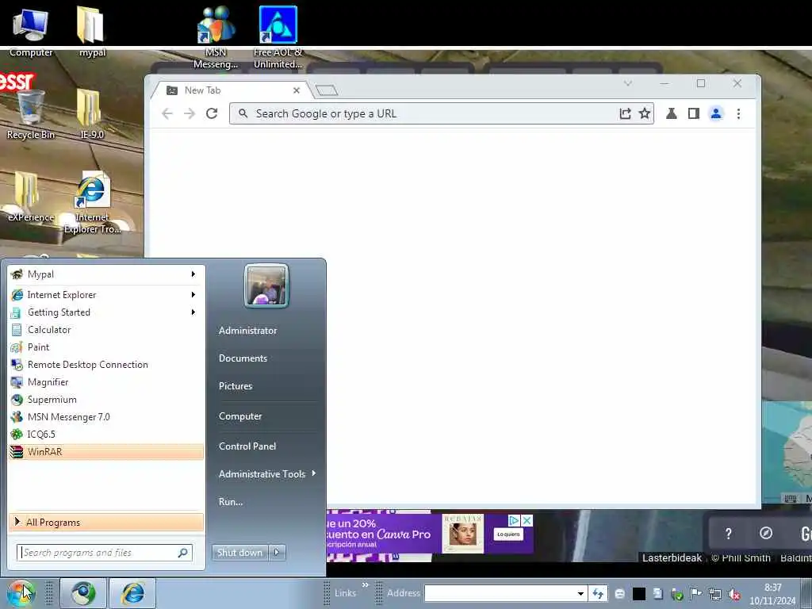Open taskbar clock showing 8:37
The width and height of the screenshot is (812, 609).
click(772, 593)
